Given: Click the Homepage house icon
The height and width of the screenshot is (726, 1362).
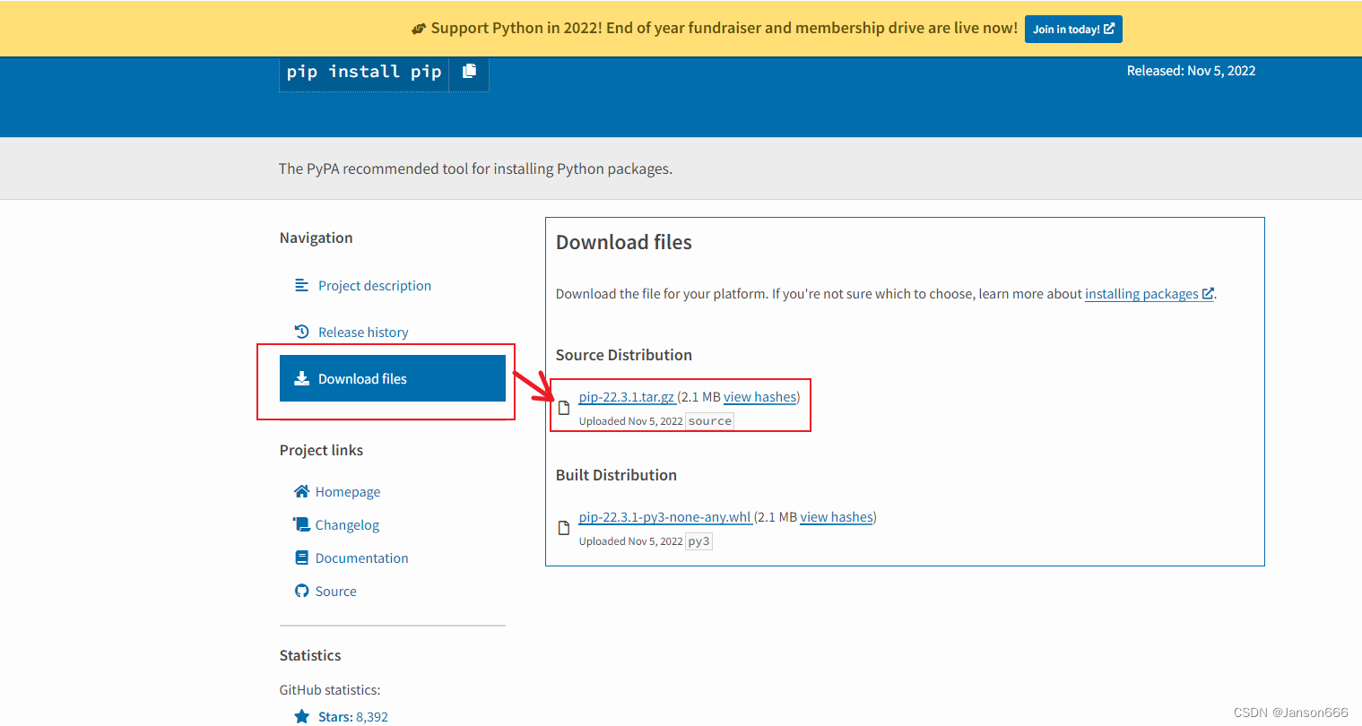Looking at the screenshot, I should coord(302,491).
